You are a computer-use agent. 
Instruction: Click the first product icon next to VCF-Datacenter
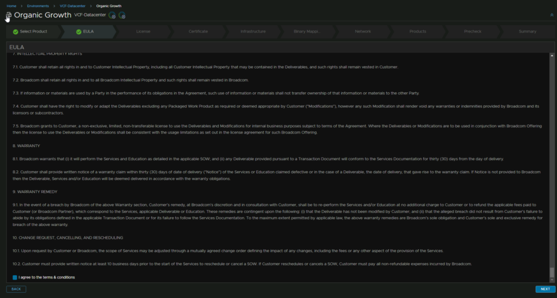(x=112, y=15)
